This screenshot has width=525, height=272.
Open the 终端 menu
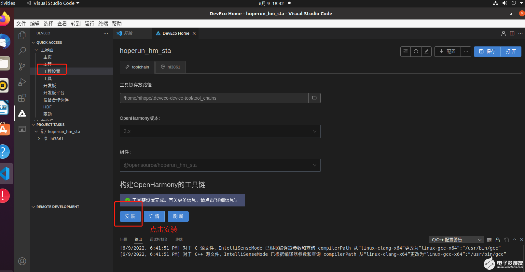pyautogui.click(x=103, y=23)
